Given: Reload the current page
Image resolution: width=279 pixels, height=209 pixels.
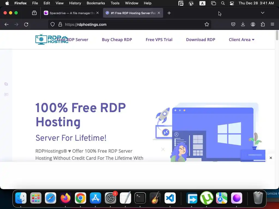Looking at the screenshot, I should coord(26,24).
